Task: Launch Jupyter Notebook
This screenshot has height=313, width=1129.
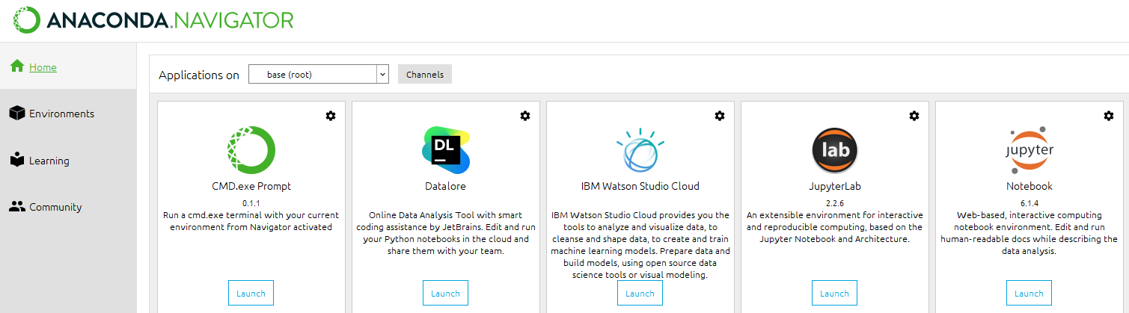Action: (1029, 293)
